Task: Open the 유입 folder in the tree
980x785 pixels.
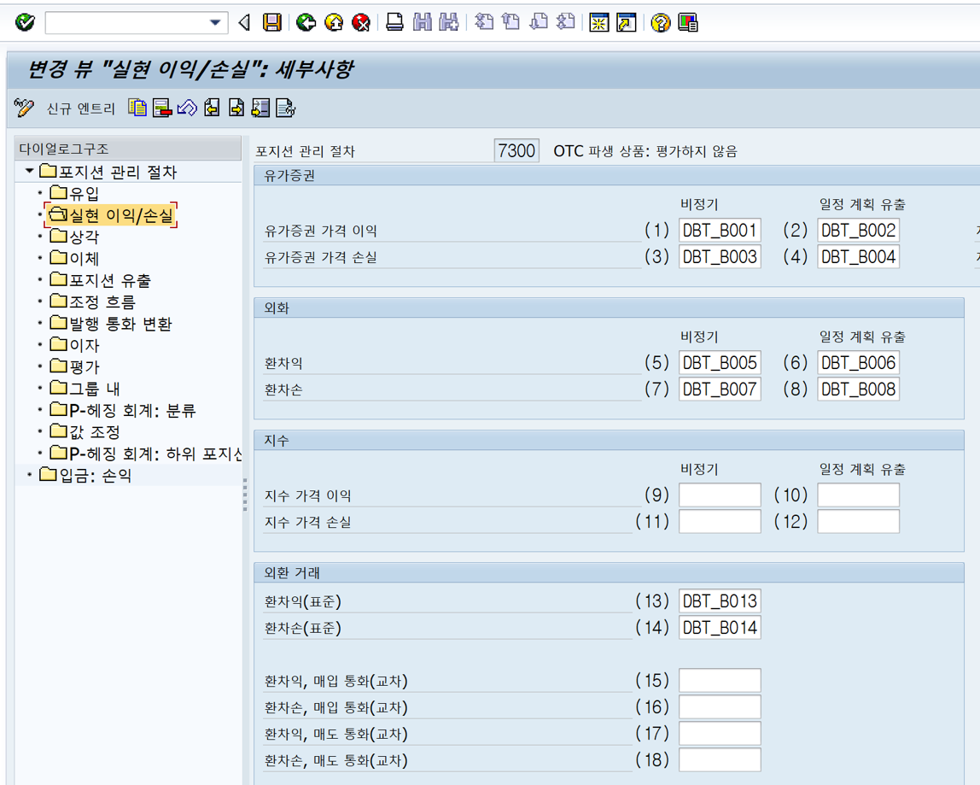Action: tap(74, 193)
